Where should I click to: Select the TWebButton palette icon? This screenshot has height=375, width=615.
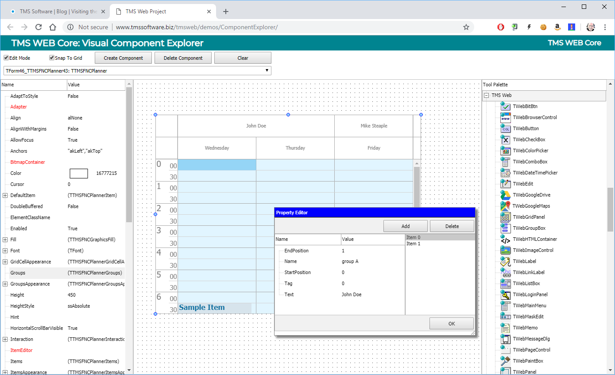pyautogui.click(x=505, y=128)
